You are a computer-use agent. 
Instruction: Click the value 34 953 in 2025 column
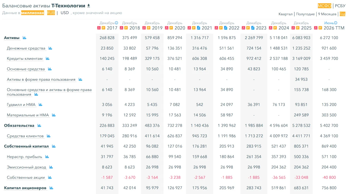pyautogui.click(x=301, y=79)
